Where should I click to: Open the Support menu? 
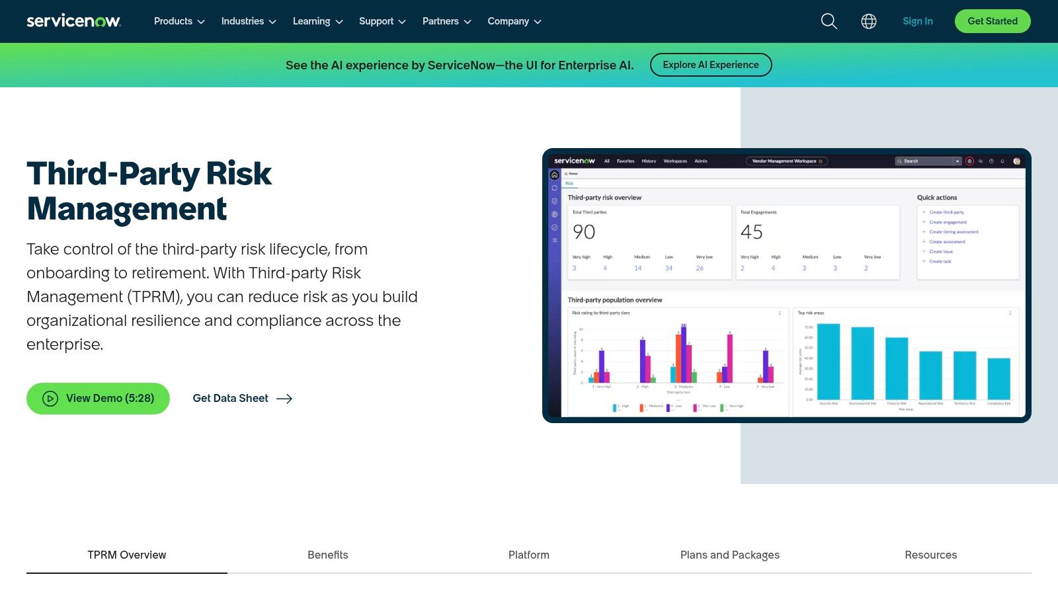(x=382, y=21)
